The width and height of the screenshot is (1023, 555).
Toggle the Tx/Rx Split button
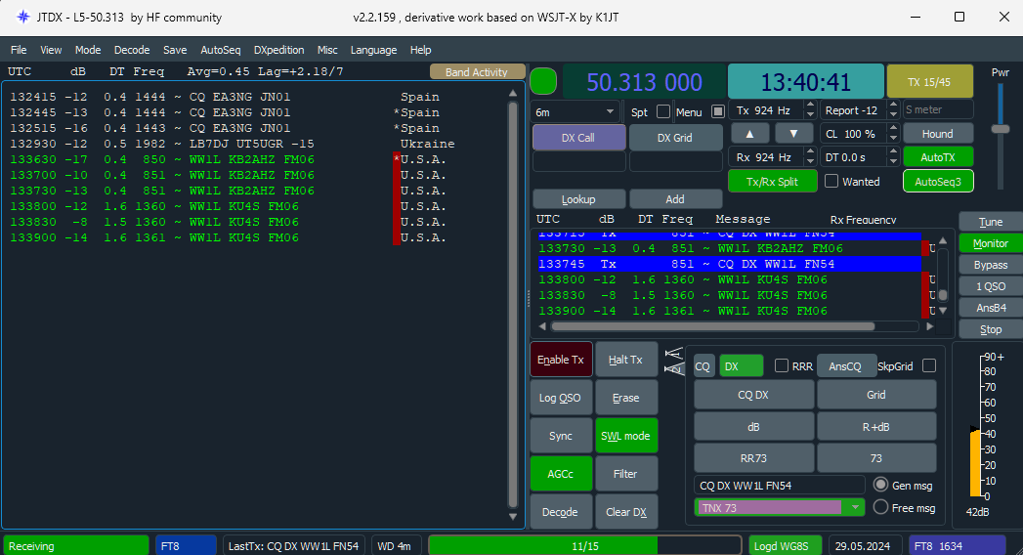[772, 182]
